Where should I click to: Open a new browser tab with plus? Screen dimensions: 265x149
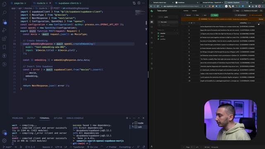pyautogui.click(x=251, y=2)
